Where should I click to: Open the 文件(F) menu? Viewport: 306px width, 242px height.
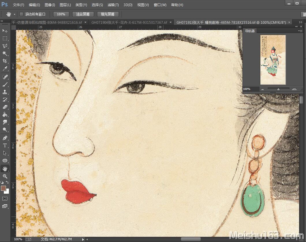coord(18,5)
